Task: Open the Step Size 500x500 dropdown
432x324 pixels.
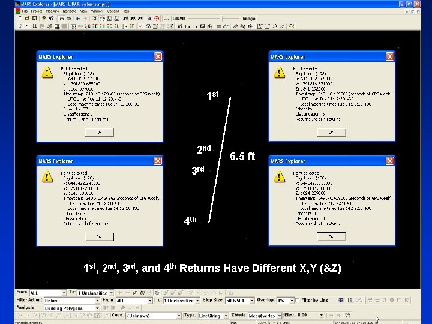Action: (x=252, y=301)
